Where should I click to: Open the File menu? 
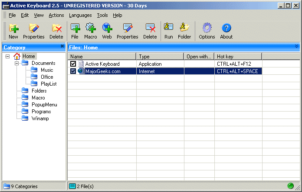pos(12,15)
